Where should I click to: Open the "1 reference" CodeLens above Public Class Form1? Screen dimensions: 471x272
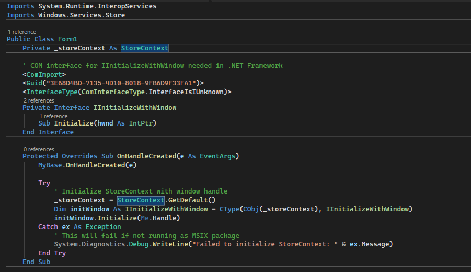21,32
